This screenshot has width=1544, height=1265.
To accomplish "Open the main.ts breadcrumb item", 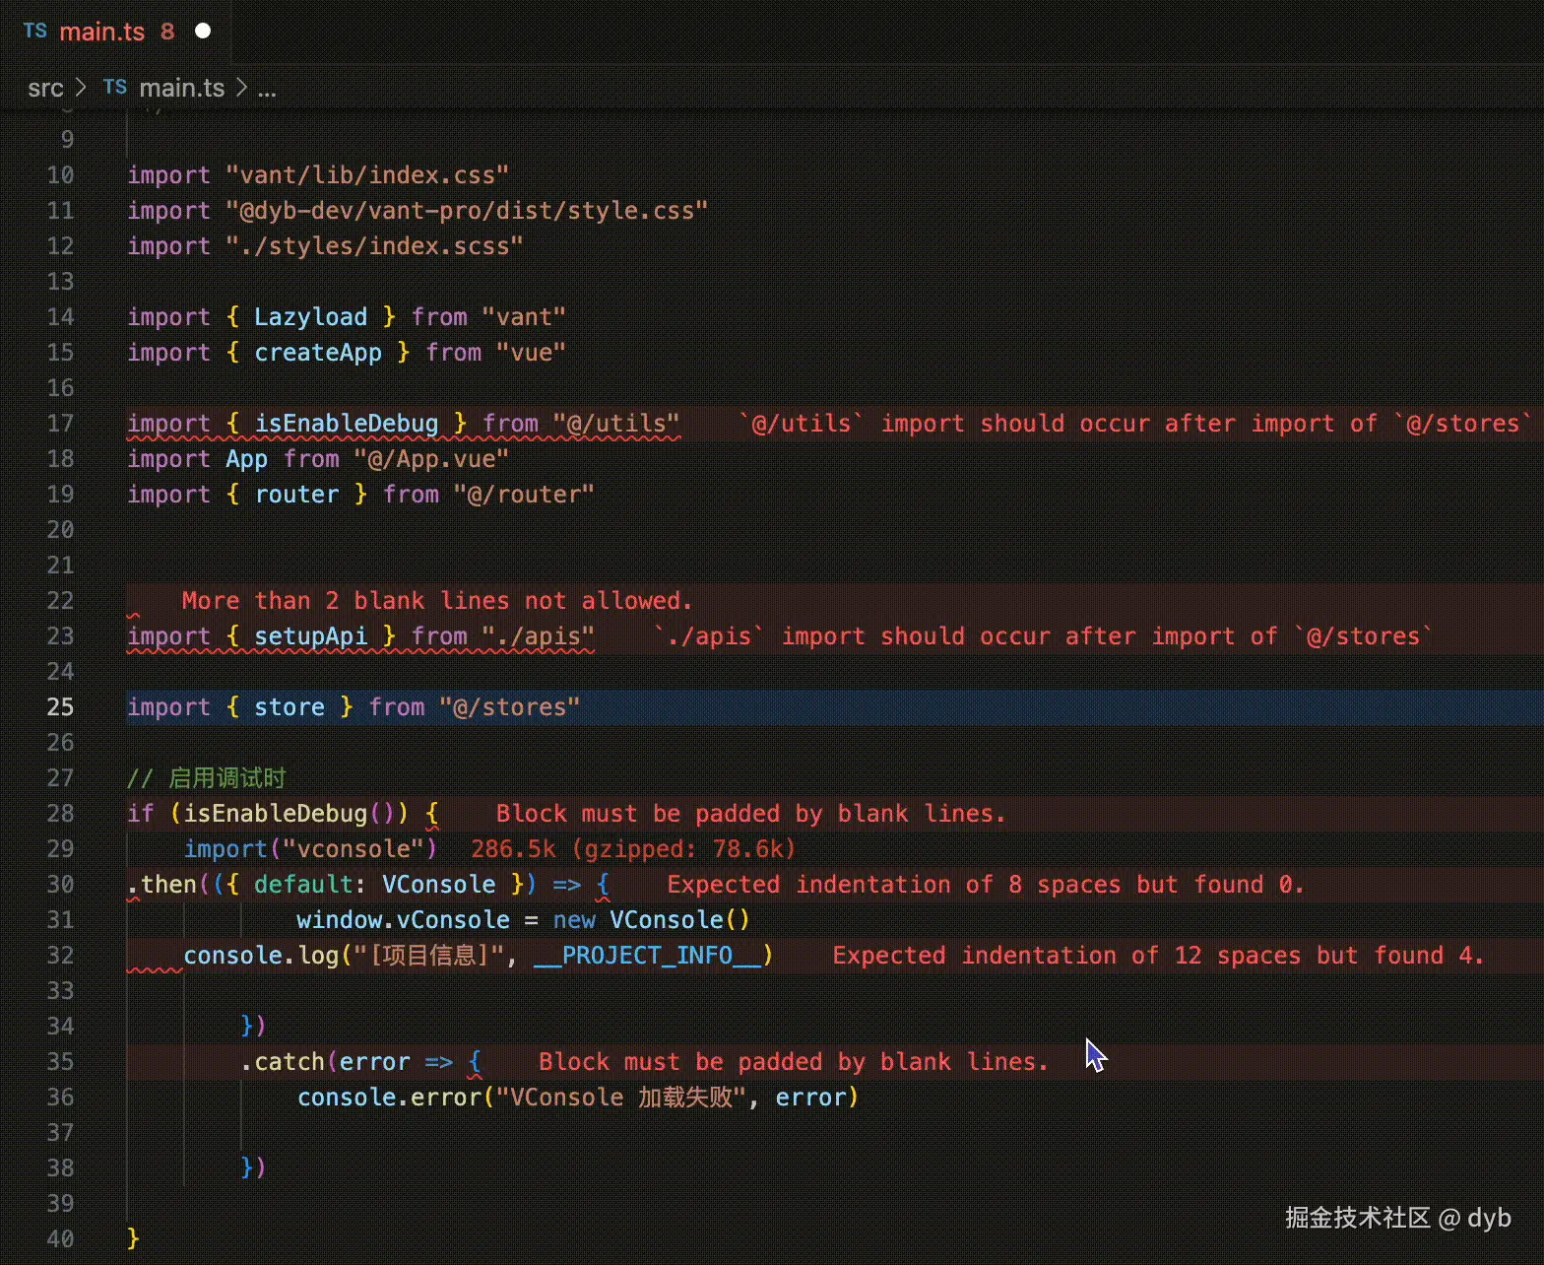I will [x=181, y=88].
